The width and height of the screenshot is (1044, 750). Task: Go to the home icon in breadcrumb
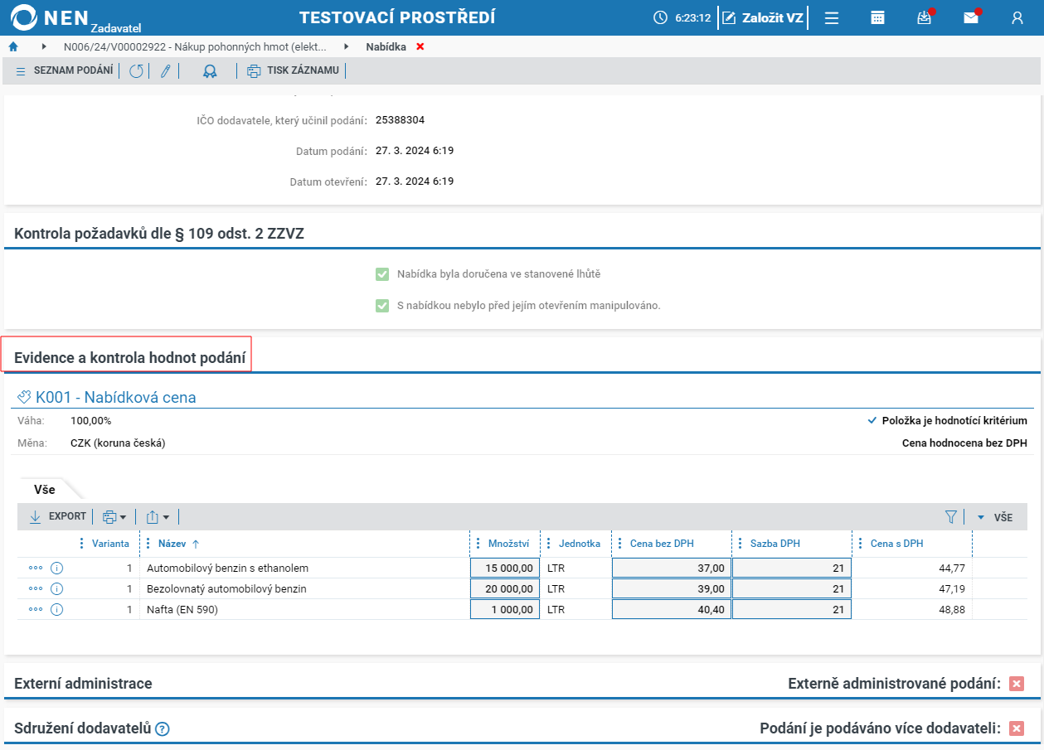coord(13,46)
